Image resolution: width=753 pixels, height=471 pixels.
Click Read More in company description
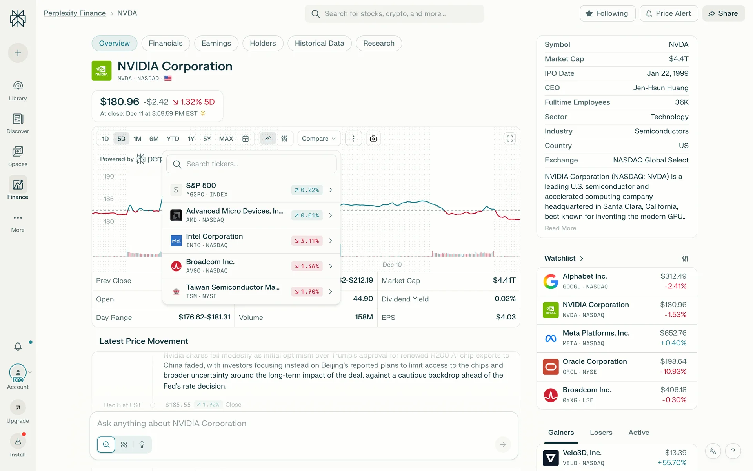(560, 228)
